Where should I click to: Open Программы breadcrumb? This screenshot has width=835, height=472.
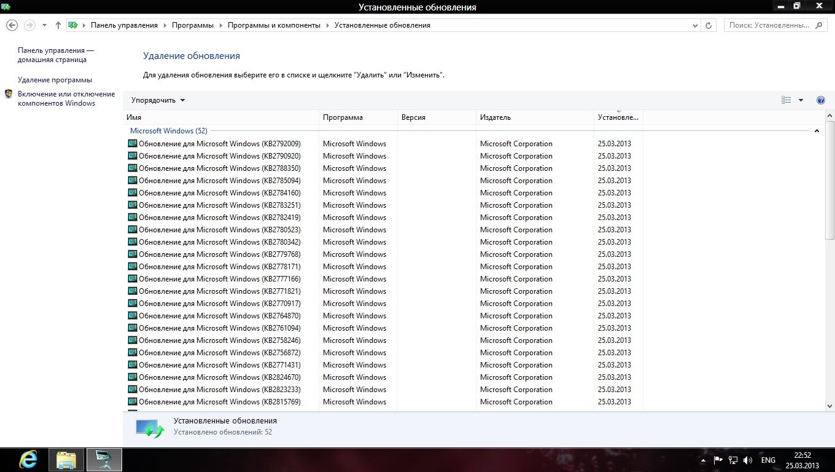point(193,25)
